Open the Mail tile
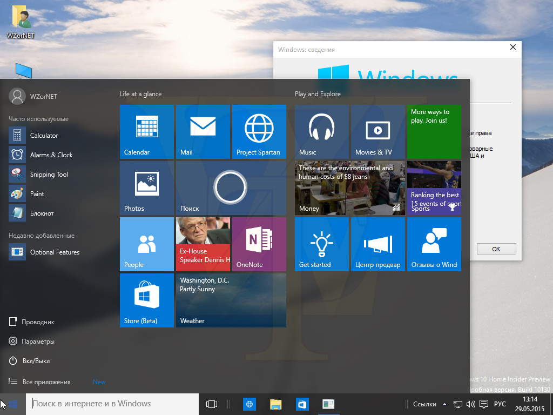The image size is (553, 415). [203, 132]
